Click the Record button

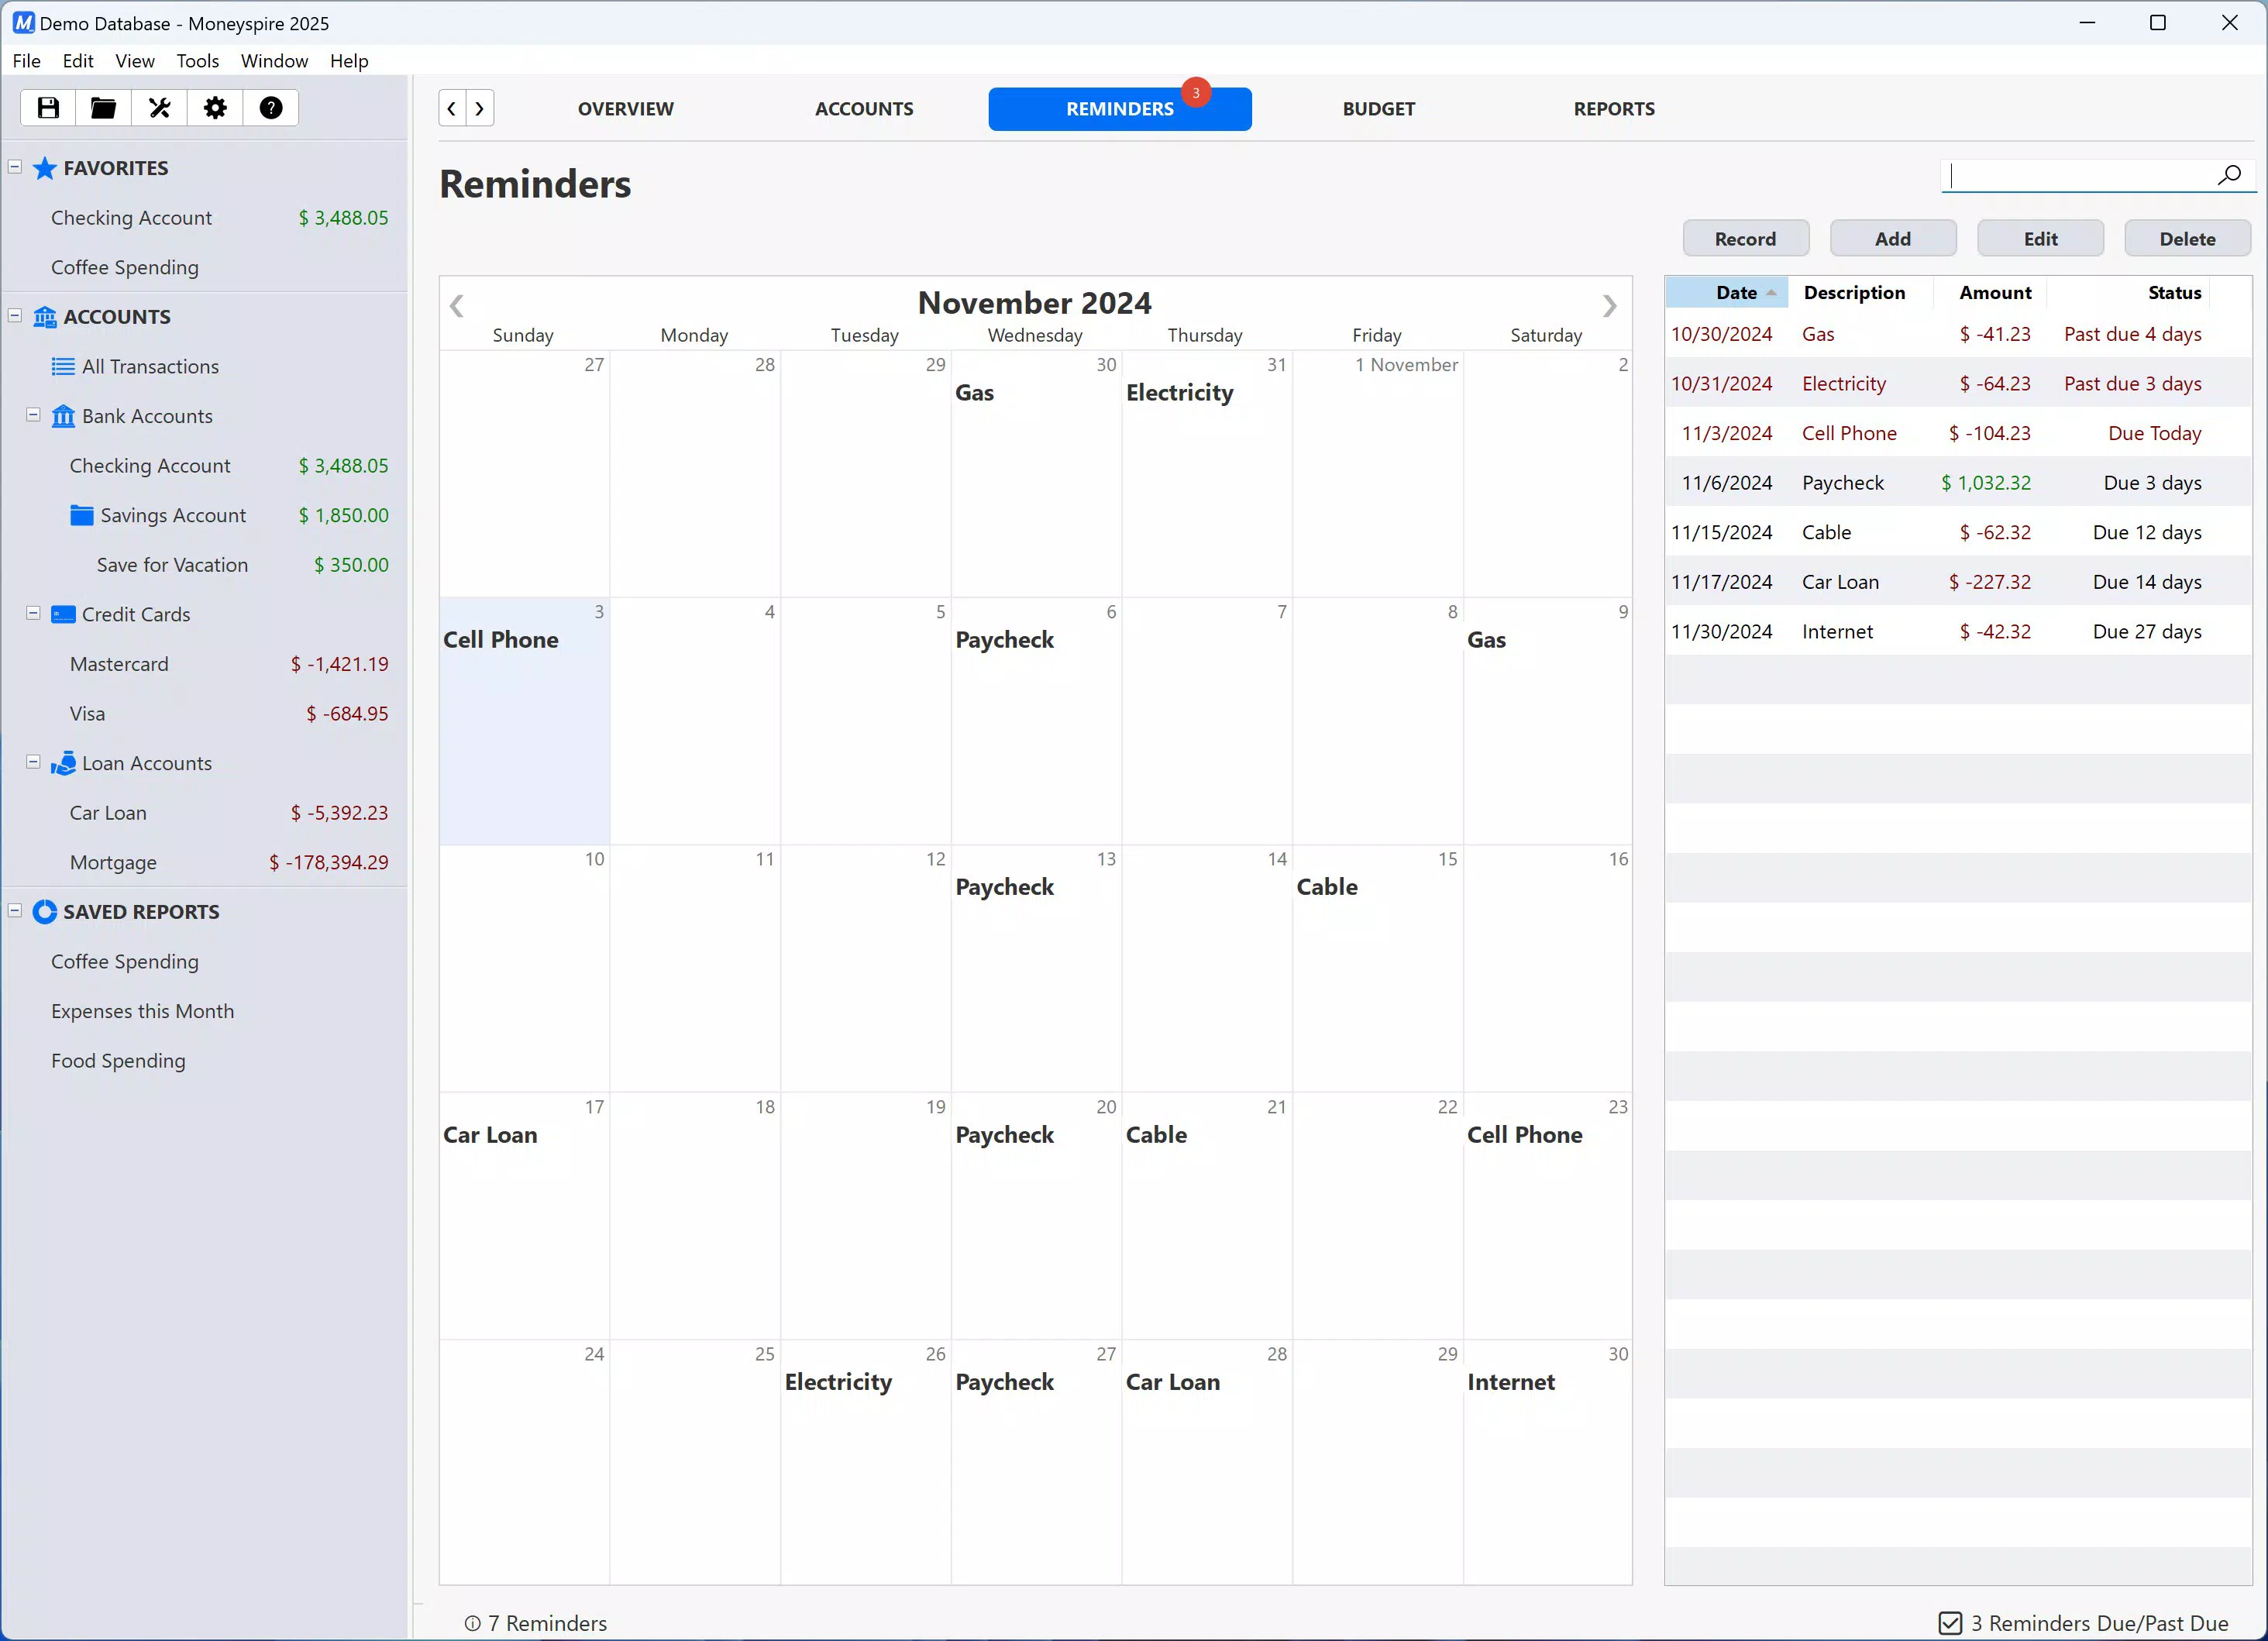click(x=1745, y=239)
